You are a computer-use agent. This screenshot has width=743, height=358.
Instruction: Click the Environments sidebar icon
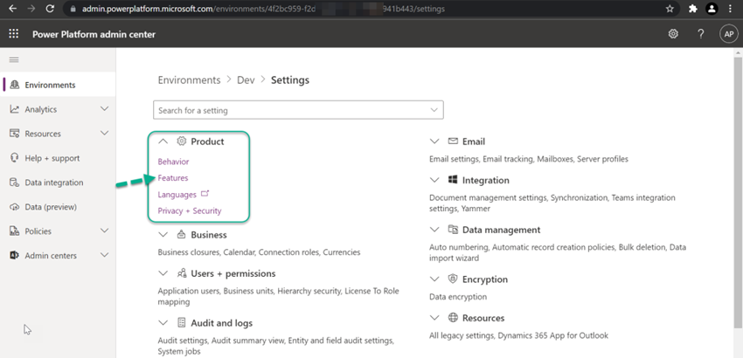15,85
